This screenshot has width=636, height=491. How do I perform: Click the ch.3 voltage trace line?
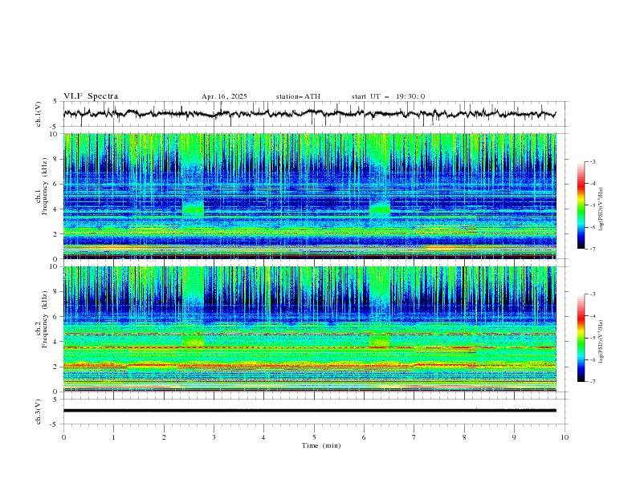309,411
